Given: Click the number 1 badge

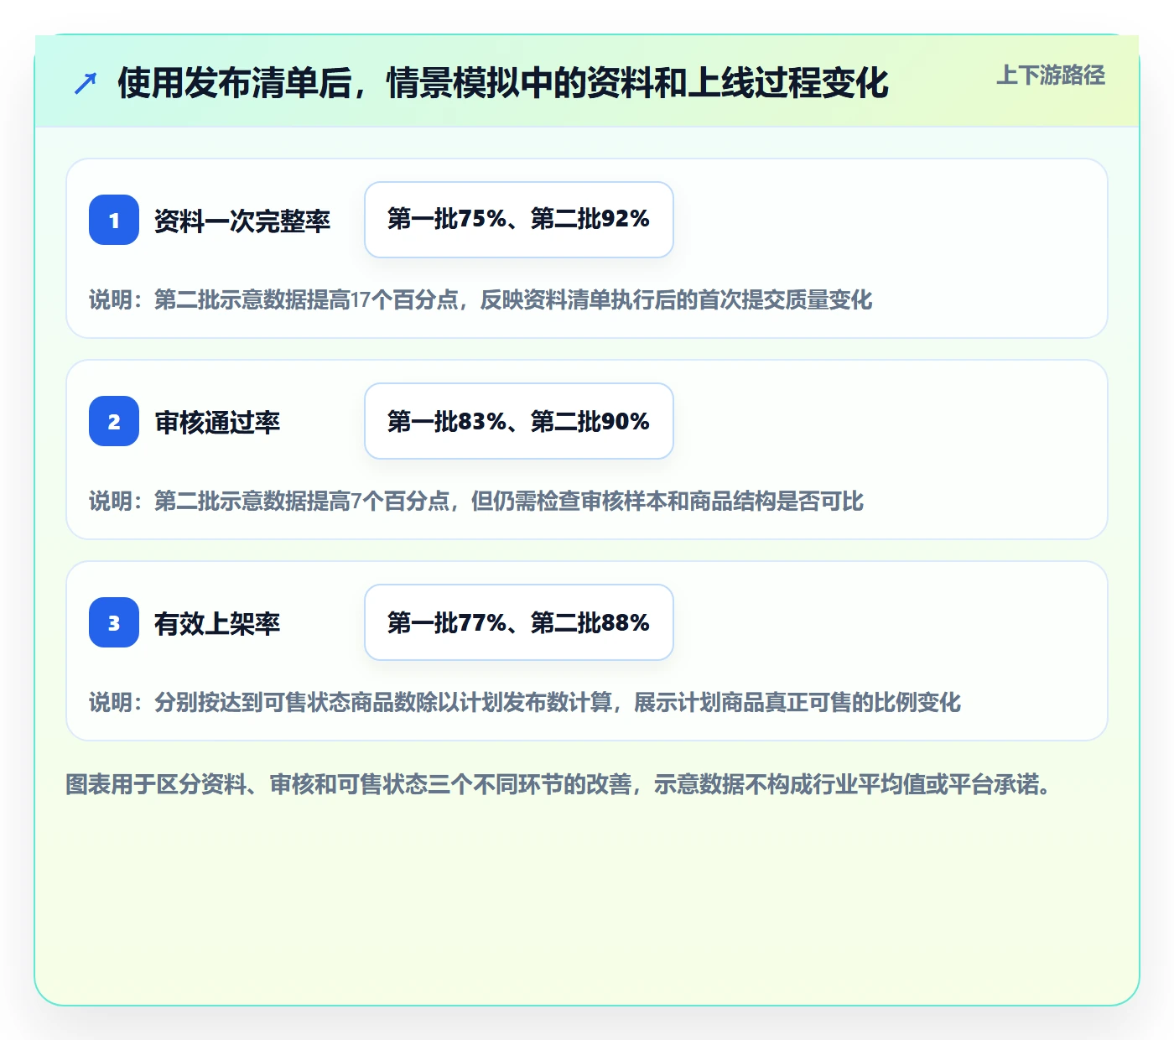Looking at the screenshot, I should pos(114,220).
